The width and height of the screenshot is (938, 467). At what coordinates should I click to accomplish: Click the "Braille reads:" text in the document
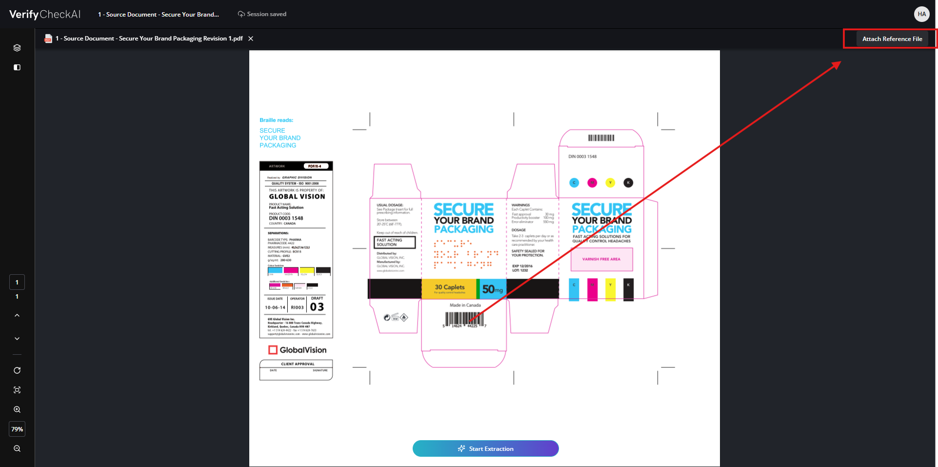point(276,120)
